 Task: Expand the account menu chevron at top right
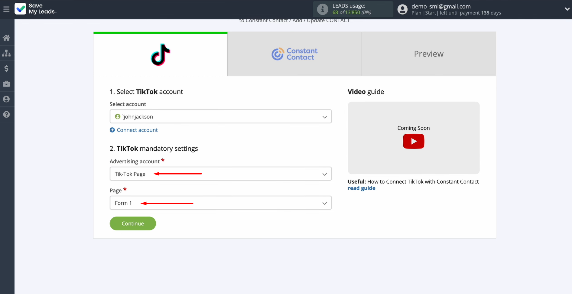pyautogui.click(x=567, y=9)
